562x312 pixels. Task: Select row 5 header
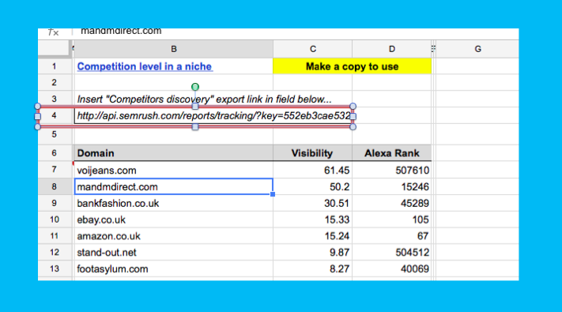point(55,134)
